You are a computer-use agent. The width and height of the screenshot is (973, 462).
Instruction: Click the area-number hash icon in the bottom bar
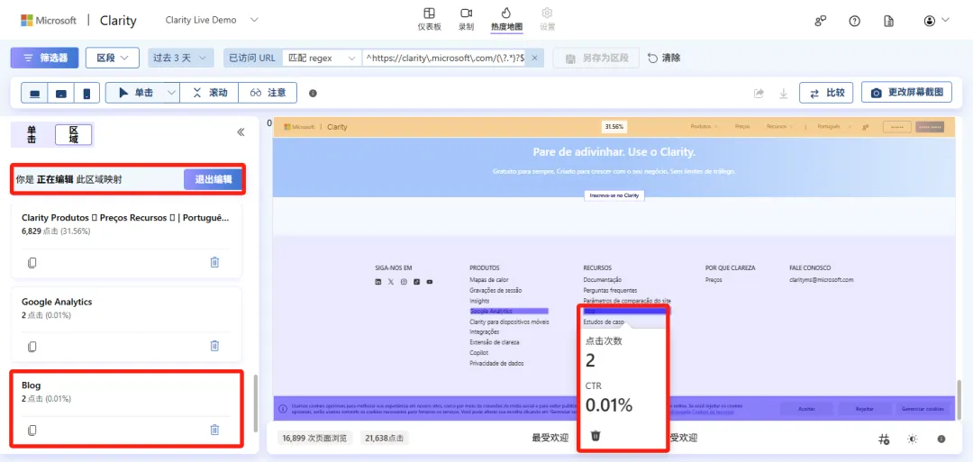click(x=885, y=439)
